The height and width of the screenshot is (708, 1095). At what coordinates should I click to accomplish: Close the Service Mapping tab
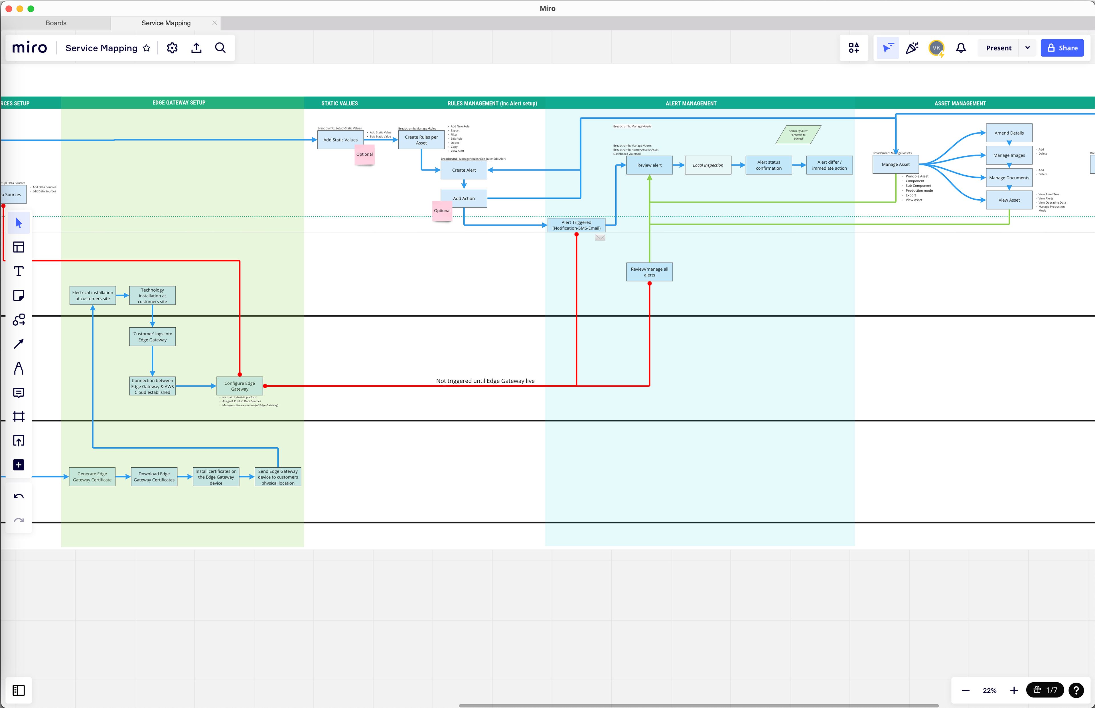click(x=214, y=23)
